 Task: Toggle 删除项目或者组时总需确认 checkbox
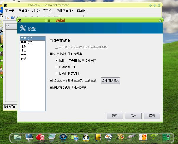click(51, 88)
